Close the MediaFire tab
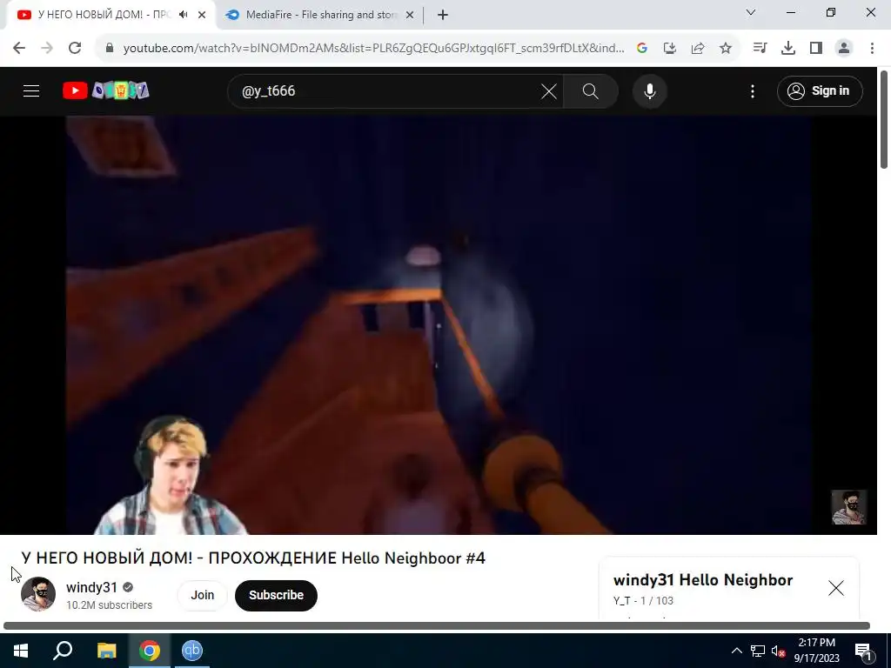Viewport: 891px width, 668px height. 410,16
